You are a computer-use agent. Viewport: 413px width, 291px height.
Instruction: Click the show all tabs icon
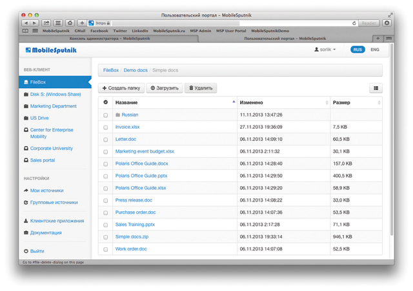(388, 39)
